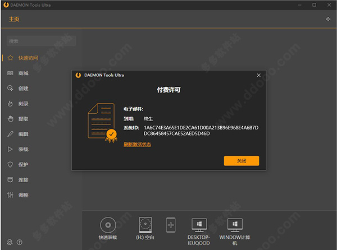Viewport: 337px width, 250px height.
Task: Click the DESKTOP-IEUQOOD label
Action: point(199,240)
